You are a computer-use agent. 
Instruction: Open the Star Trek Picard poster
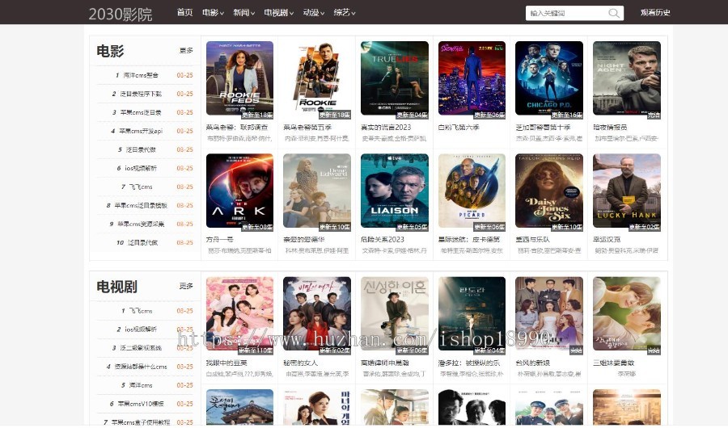pos(472,192)
